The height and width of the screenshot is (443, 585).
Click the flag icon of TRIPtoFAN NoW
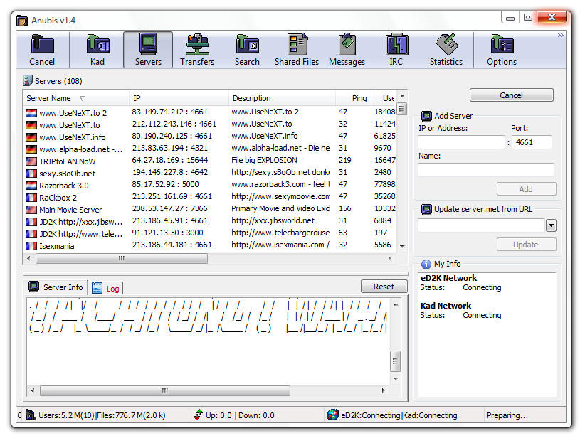pyautogui.click(x=31, y=161)
